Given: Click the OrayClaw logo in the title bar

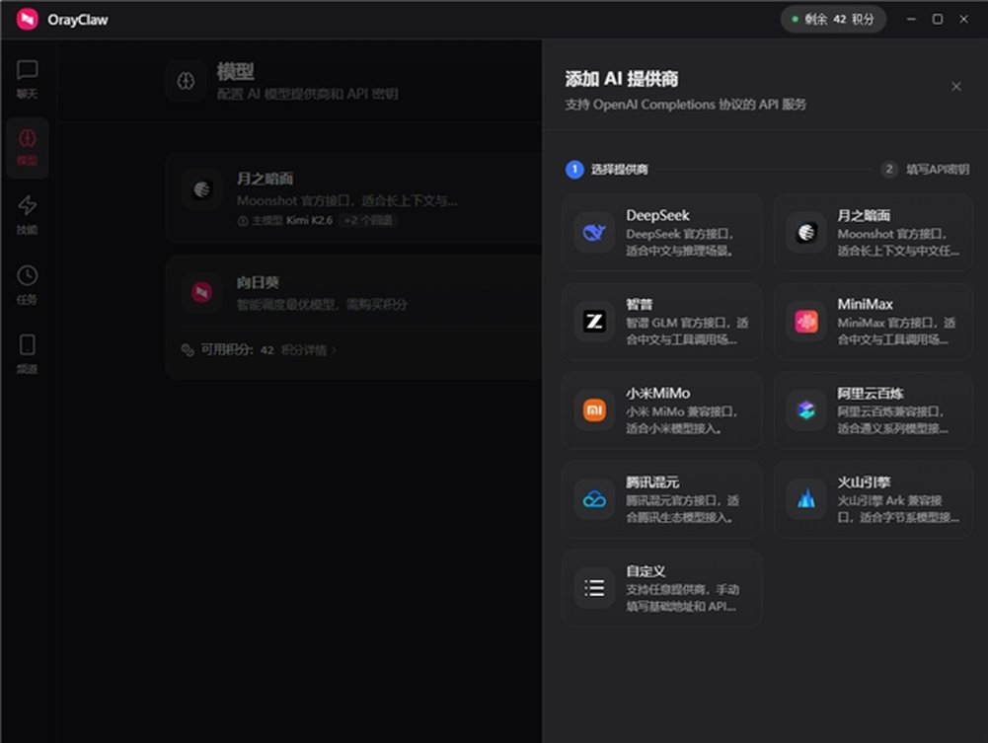Looking at the screenshot, I should [27, 20].
